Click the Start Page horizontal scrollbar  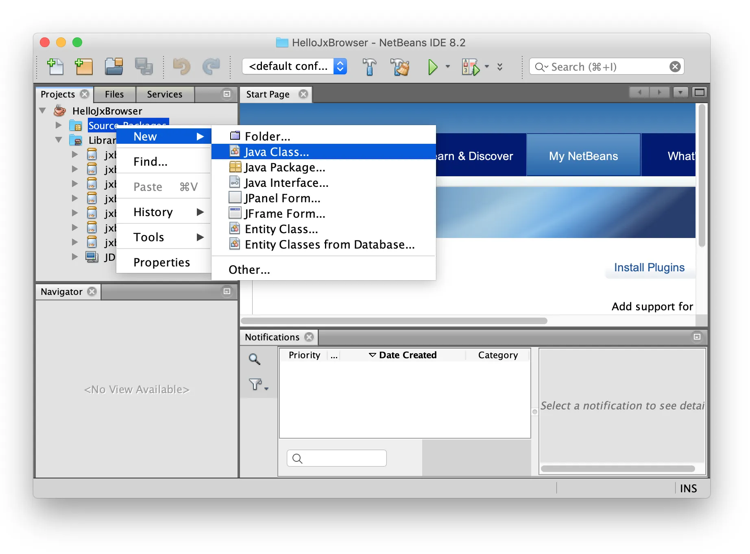coord(394,321)
